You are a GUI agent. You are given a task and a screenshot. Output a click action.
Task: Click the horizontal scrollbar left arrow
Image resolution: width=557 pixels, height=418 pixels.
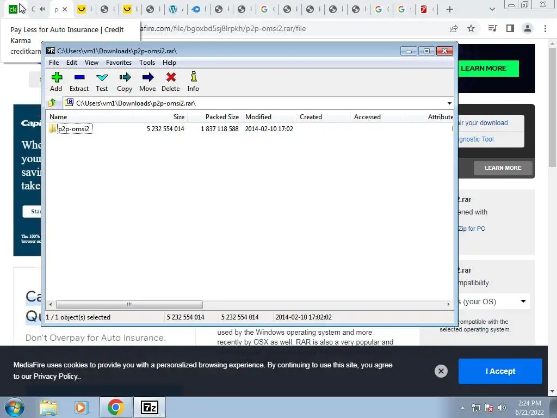tap(51, 304)
